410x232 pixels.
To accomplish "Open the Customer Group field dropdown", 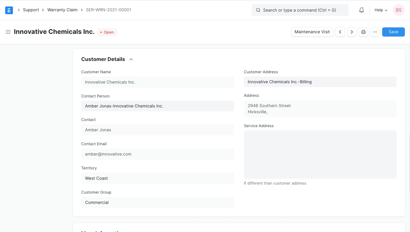I will [157, 202].
